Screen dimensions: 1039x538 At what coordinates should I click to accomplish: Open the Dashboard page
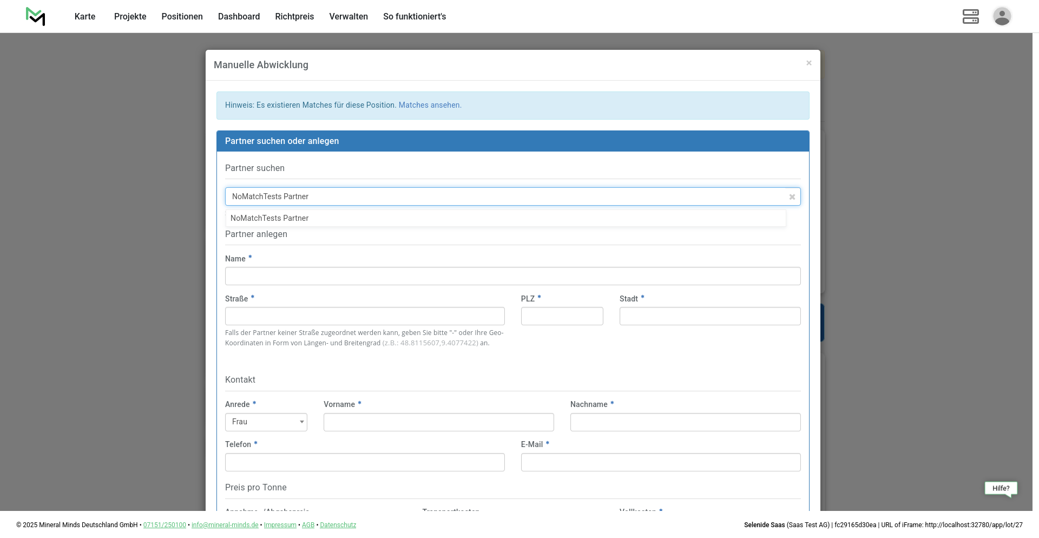tap(239, 17)
